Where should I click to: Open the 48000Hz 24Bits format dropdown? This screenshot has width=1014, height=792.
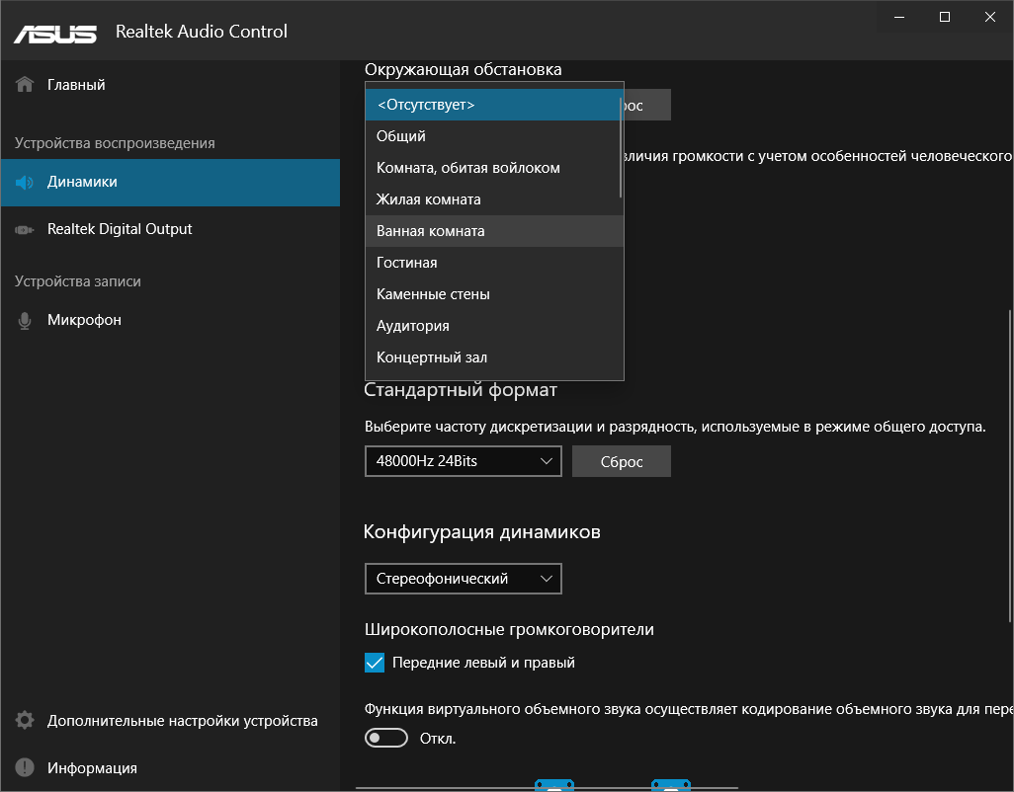tap(463, 461)
